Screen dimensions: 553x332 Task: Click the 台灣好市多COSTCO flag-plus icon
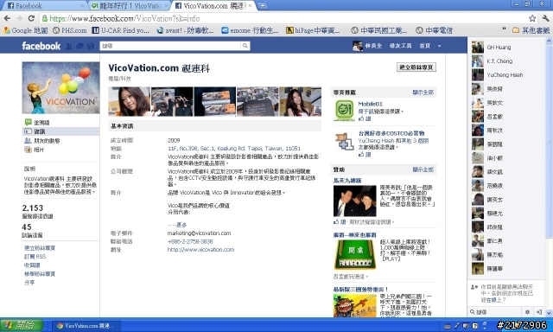pos(344,141)
